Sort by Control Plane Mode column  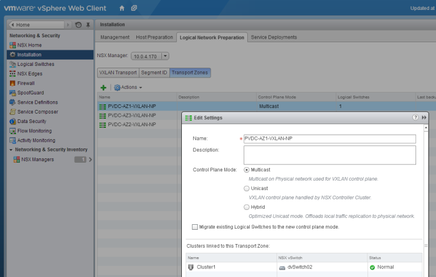click(x=296, y=97)
